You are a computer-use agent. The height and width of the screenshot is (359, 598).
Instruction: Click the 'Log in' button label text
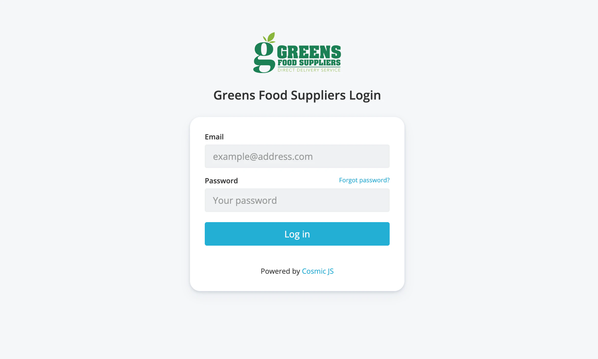coord(297,234)
